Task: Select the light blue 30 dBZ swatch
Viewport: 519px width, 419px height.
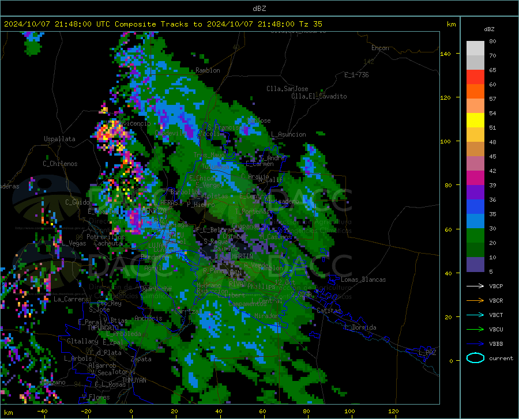Action: [475, 221]
